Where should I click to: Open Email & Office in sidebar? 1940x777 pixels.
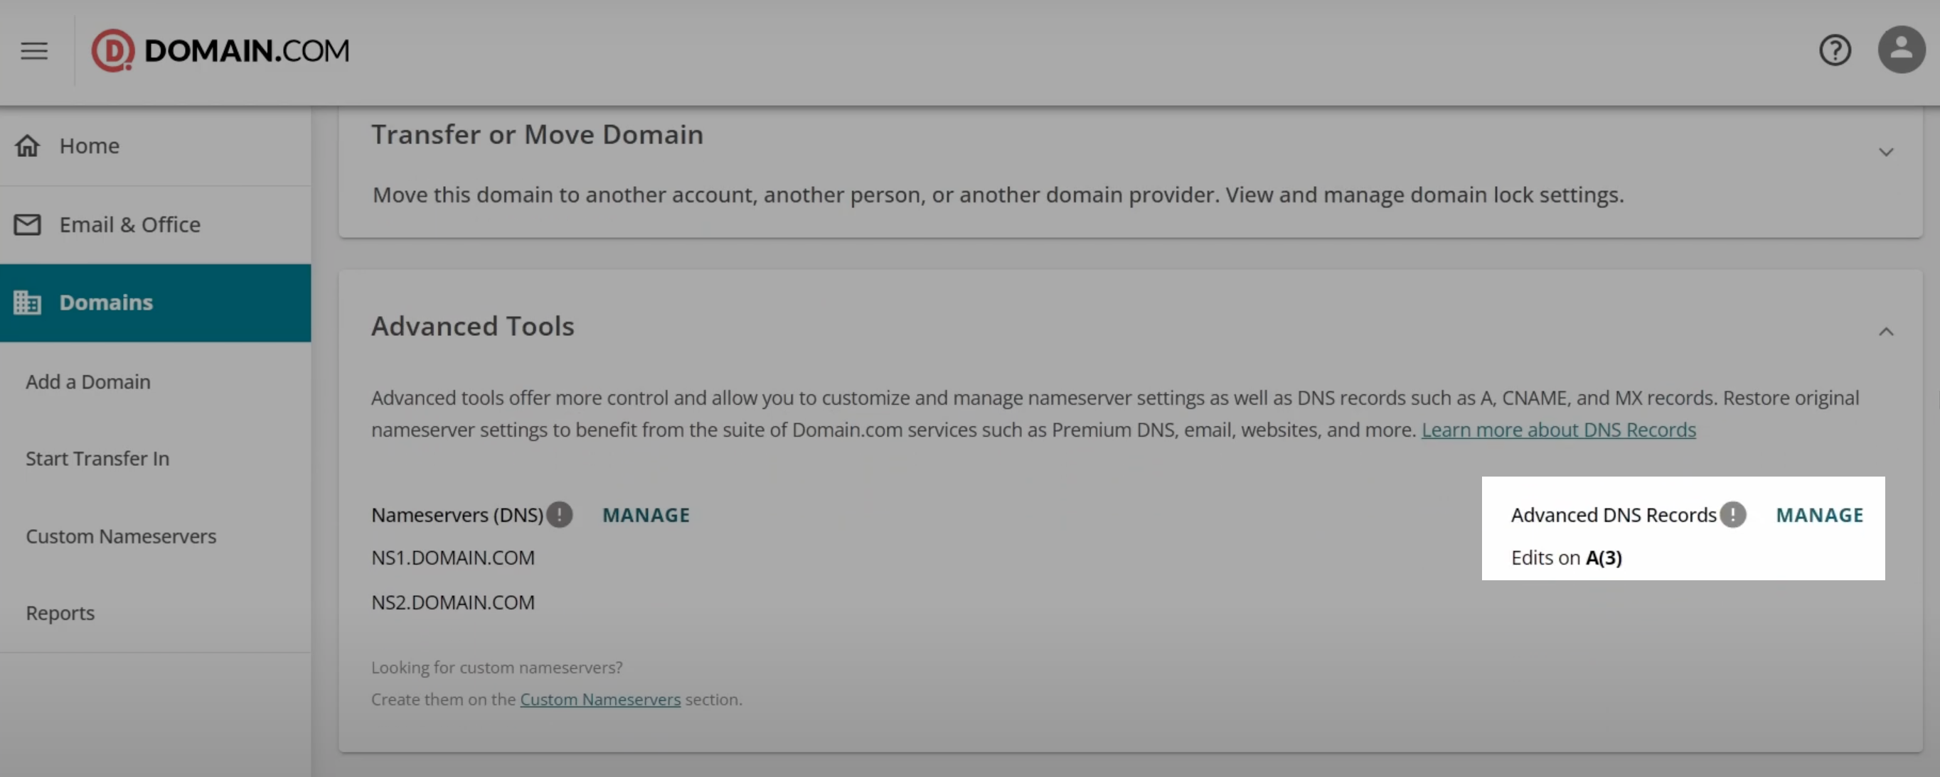(x=155, y=225)
